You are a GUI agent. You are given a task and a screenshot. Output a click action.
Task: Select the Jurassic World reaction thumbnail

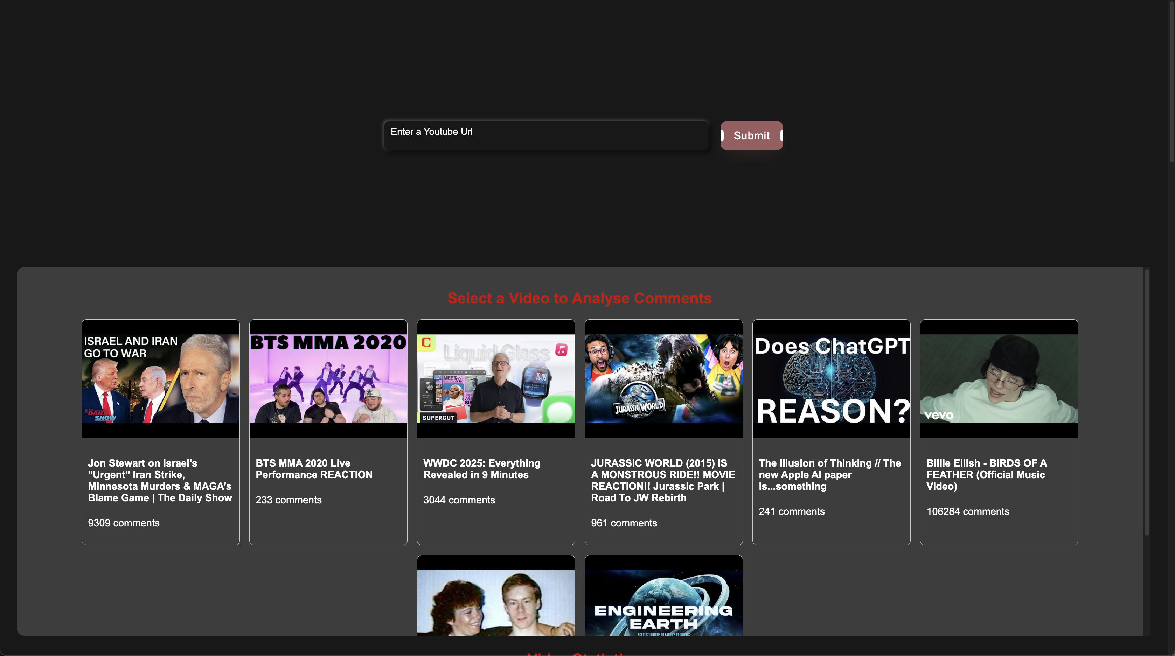[663, 378]
